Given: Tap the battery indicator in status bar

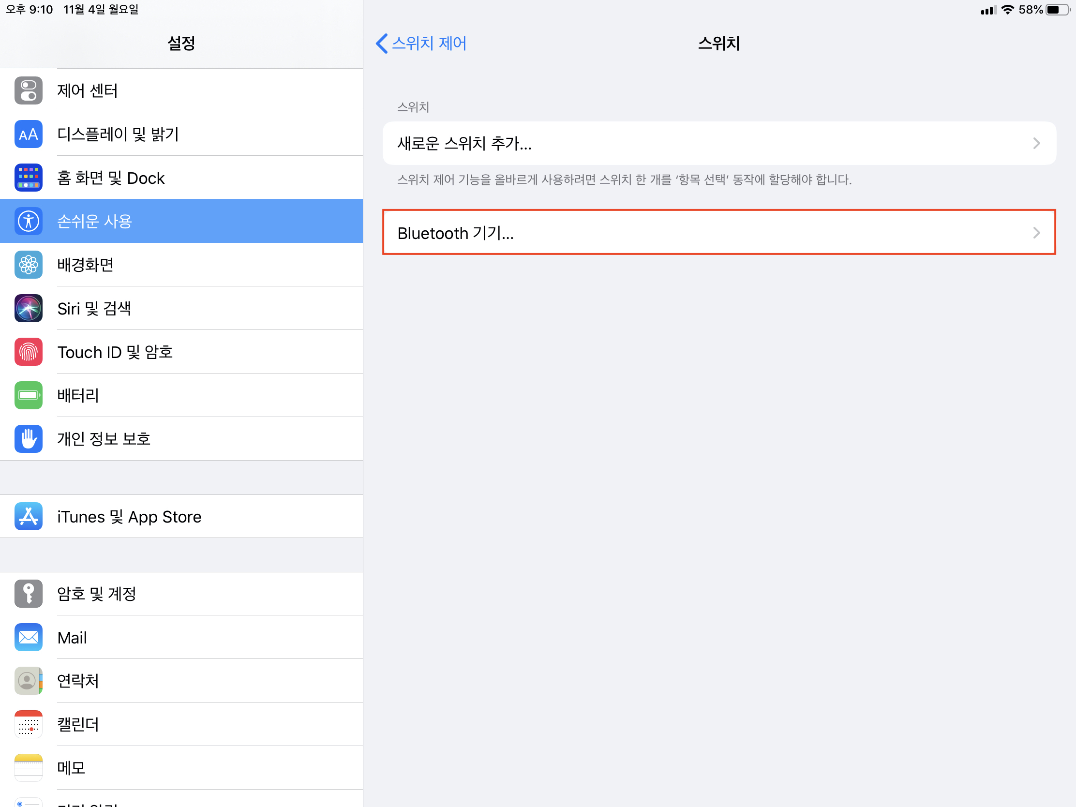Looking at the screenshot, I should (x=1059, y=10).
